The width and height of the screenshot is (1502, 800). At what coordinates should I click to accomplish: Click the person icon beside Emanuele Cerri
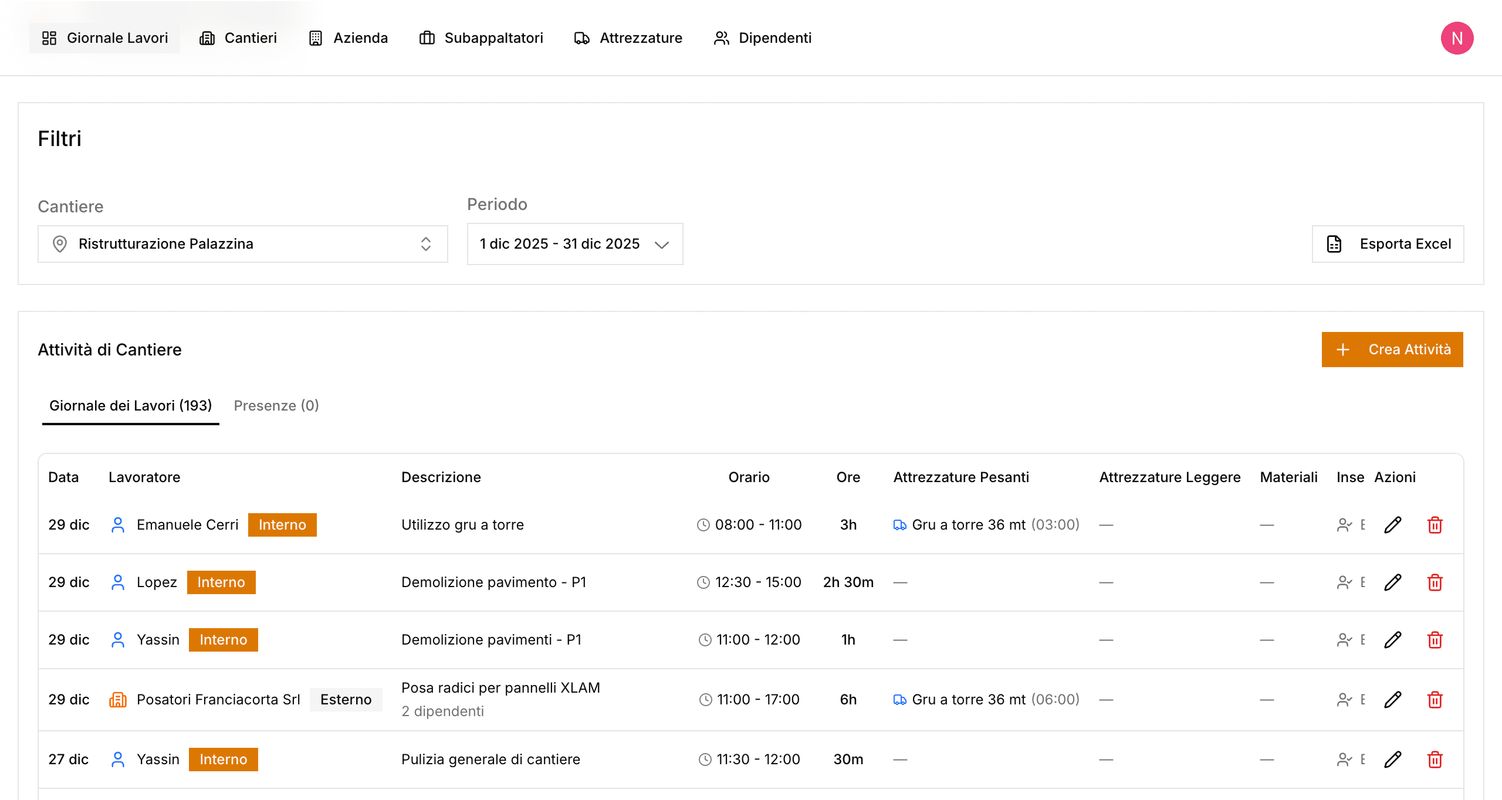pyautogui.click(x=118, y=525)
